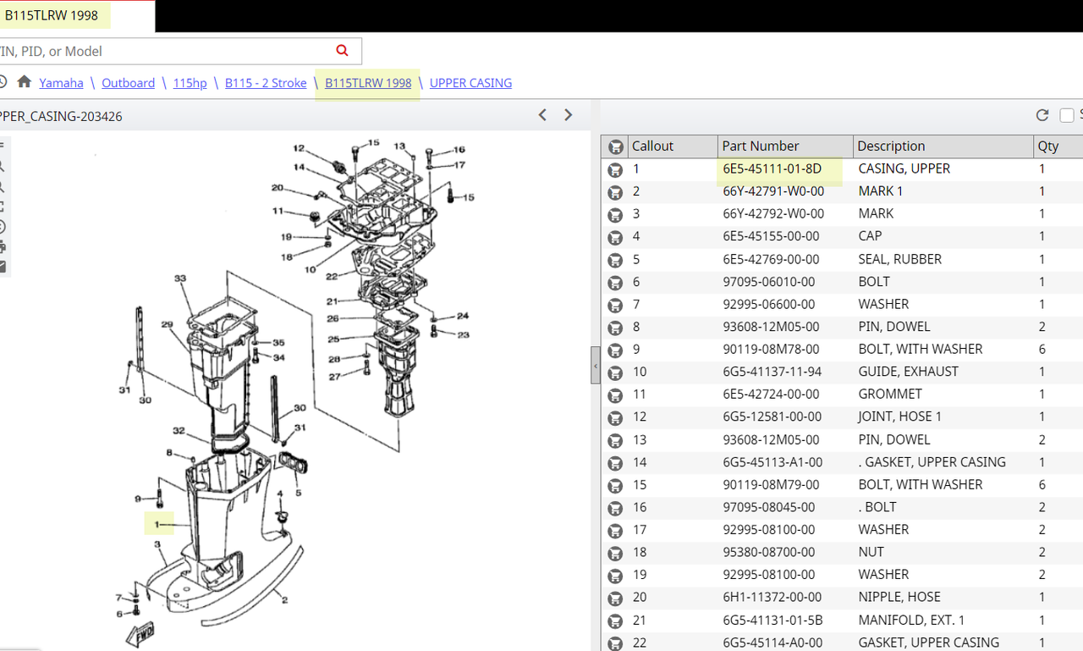Add GUIDE, EXHAUST to cart
Viewport: 1083px width, 651px height.
click(x=615, y=372)
